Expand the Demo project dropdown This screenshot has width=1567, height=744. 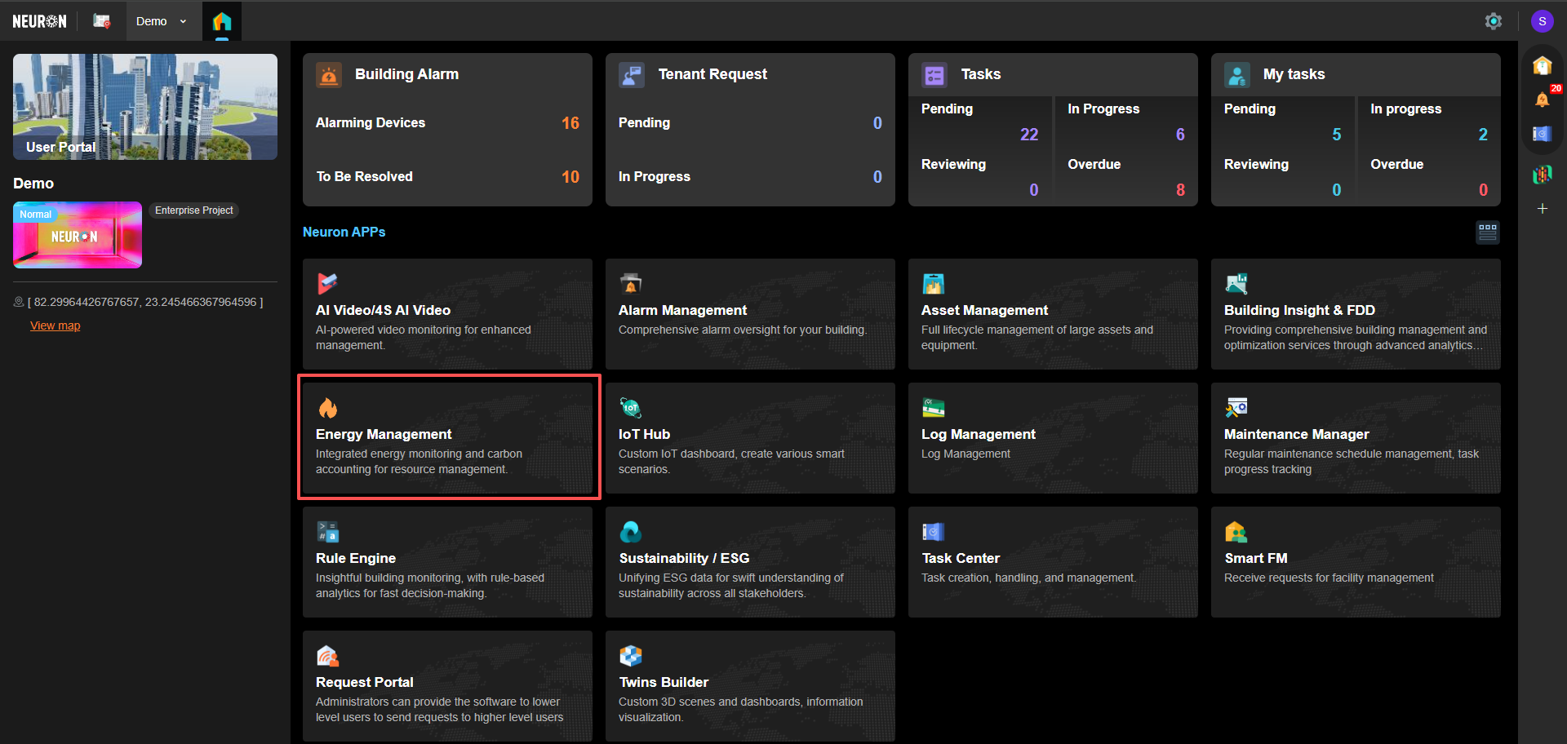pos(161,21)
